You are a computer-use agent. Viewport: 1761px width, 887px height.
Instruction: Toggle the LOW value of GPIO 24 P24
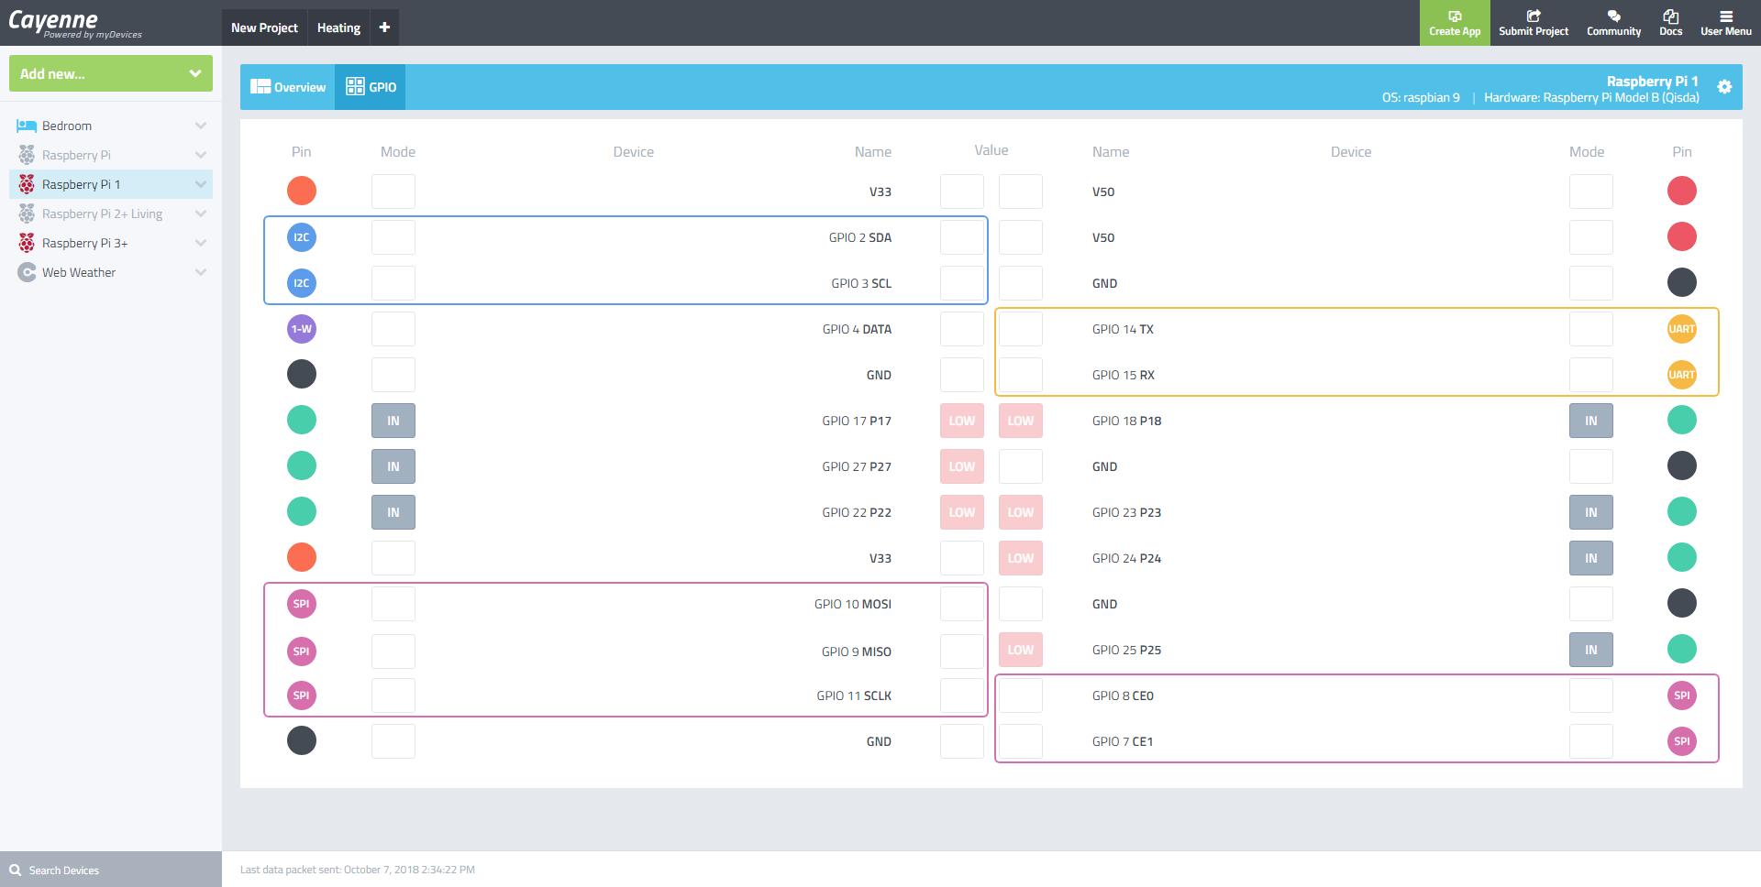coord(1021,558)
